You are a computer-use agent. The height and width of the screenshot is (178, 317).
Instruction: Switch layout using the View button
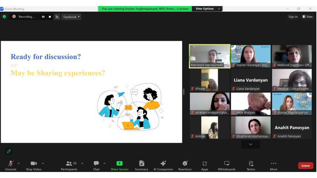[x=307, y=17]
